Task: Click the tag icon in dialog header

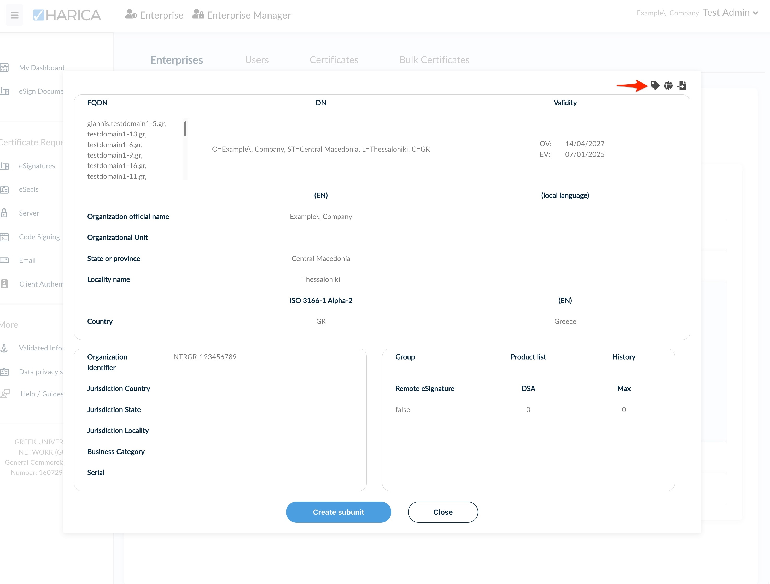Action: pos(655,86)
